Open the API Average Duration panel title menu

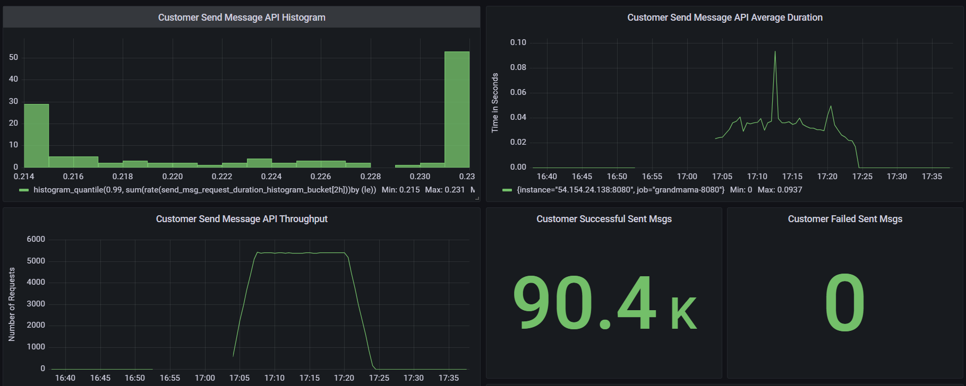(x=724, y=17)
